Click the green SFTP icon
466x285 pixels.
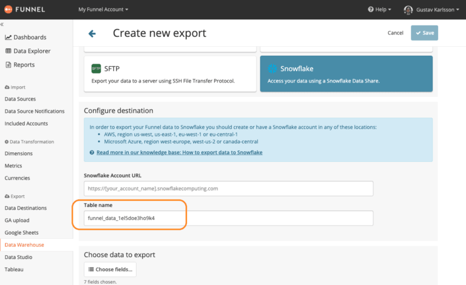pyautogui.click(x=96, y=69)
